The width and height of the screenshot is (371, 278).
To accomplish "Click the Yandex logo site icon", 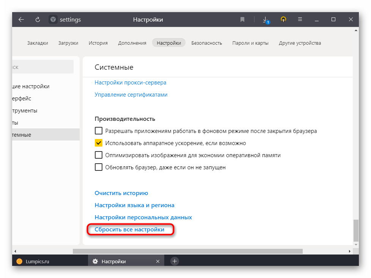I will 53,19.
